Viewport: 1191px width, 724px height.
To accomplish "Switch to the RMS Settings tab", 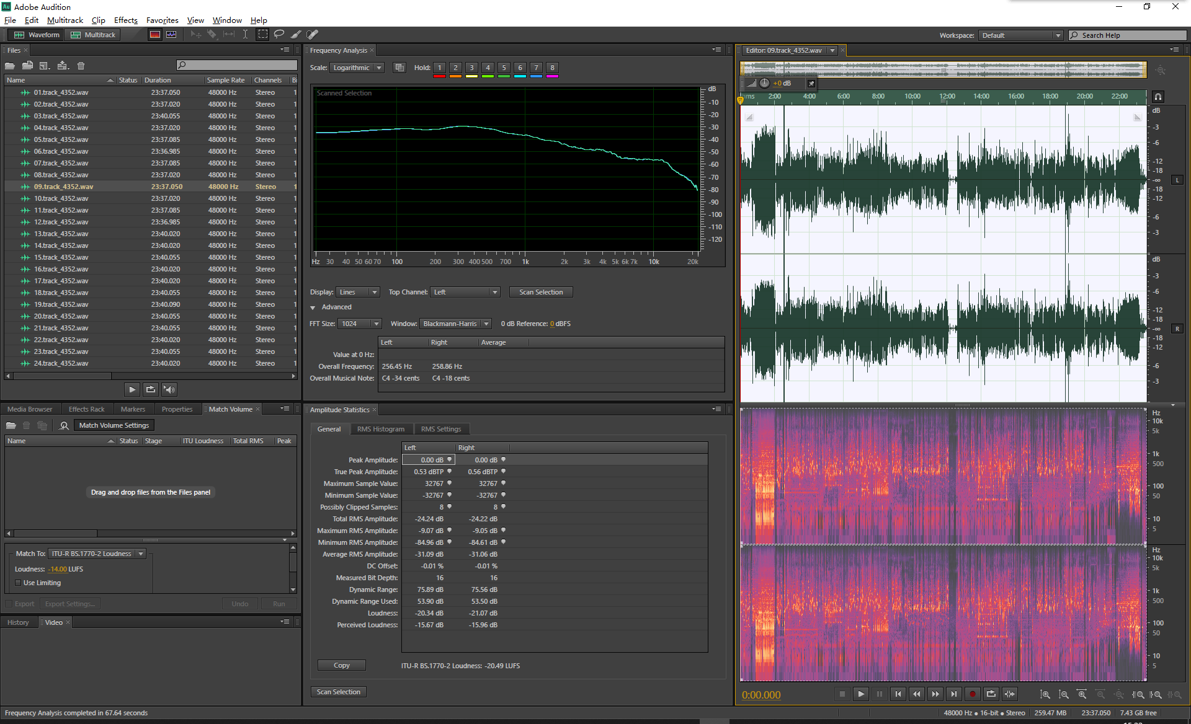I will (x=440, y=429).
